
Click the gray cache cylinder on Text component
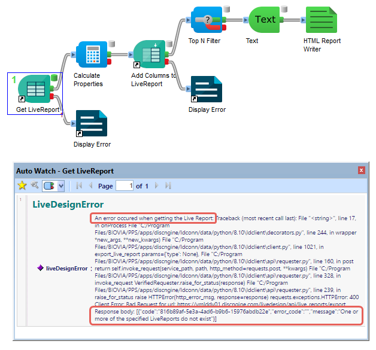284,9
